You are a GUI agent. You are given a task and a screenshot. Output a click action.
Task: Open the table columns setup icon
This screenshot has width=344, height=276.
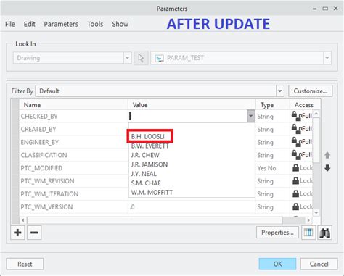pos(308,233)
